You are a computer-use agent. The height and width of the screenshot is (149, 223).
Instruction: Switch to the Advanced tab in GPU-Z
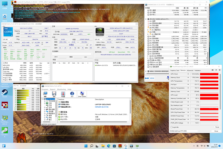(190, 70)
